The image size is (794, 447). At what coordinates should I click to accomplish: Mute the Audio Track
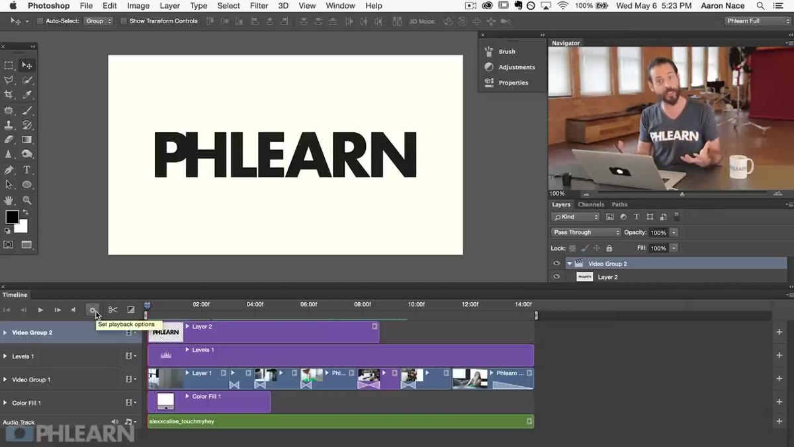click(115, 422)
